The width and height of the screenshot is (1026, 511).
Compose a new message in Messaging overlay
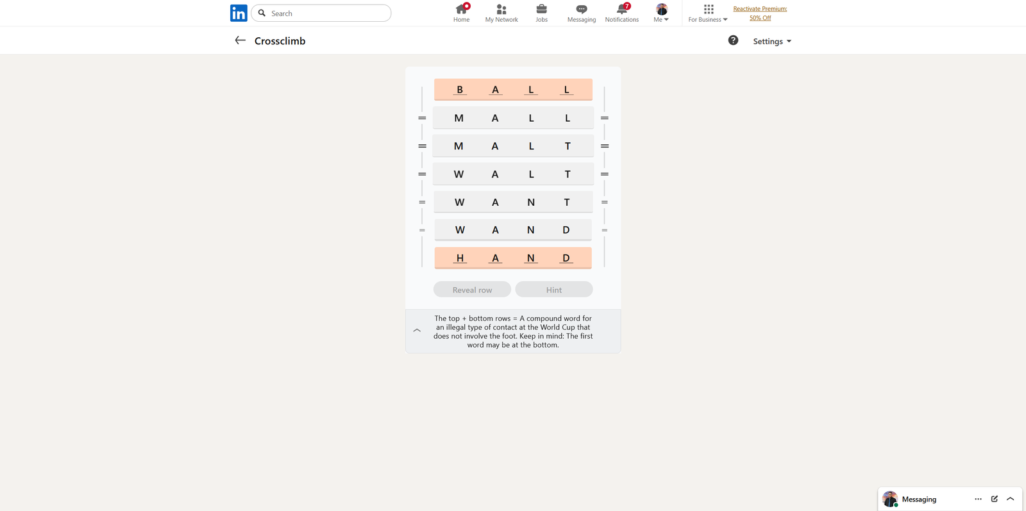tap(995, 499)
